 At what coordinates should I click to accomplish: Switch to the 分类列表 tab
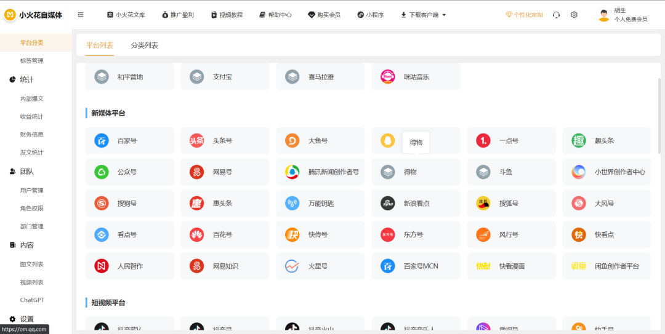pos(145,46)
